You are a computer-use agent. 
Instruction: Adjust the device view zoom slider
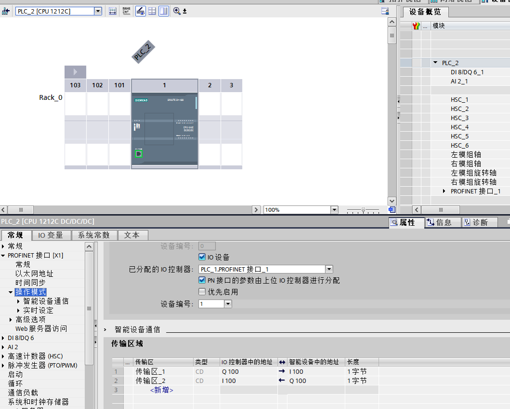click(x=363, y=210)
